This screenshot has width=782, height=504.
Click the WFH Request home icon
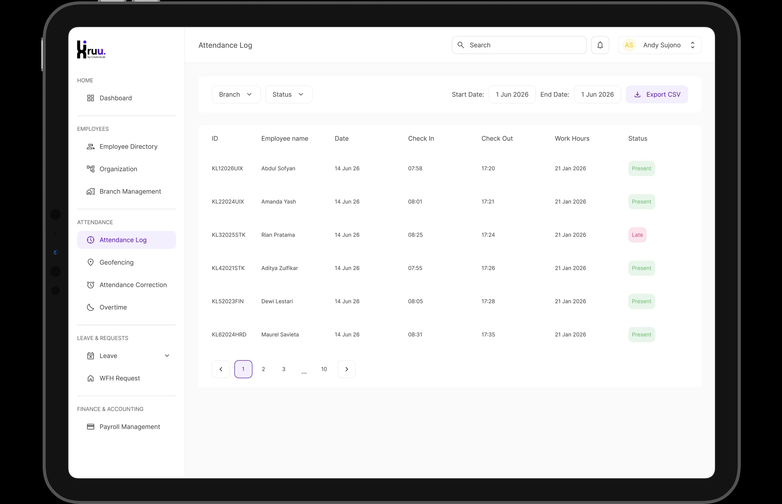90,378
